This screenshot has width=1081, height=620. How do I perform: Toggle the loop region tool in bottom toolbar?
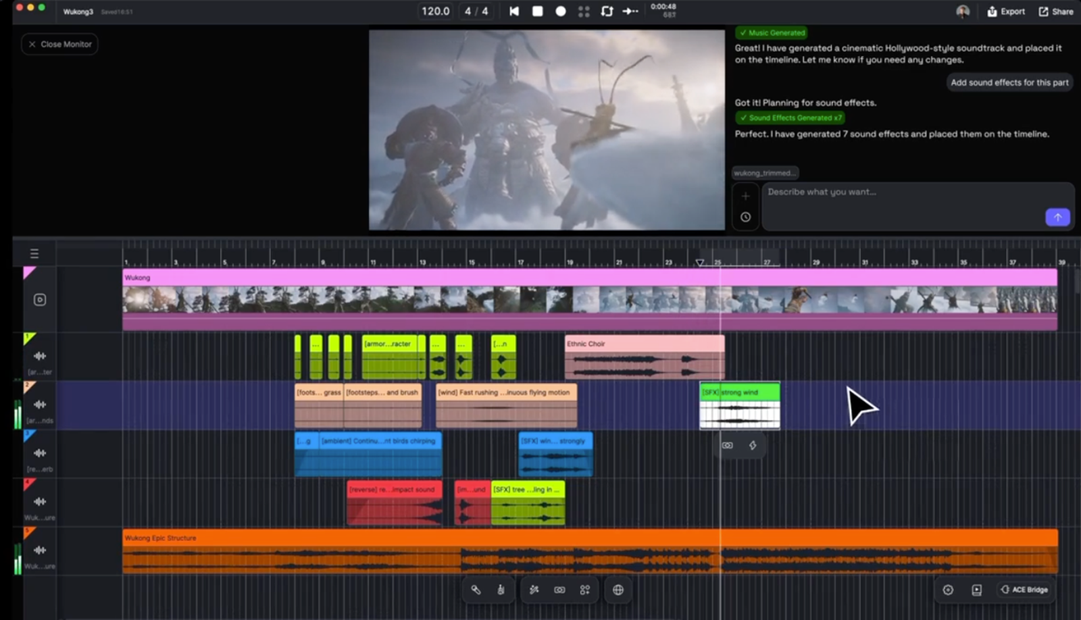559,590
